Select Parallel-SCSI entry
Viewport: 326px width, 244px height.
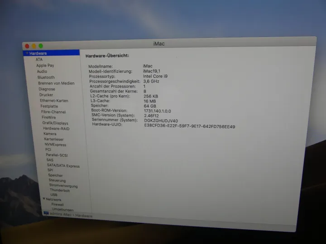click(x=57, y=155)
